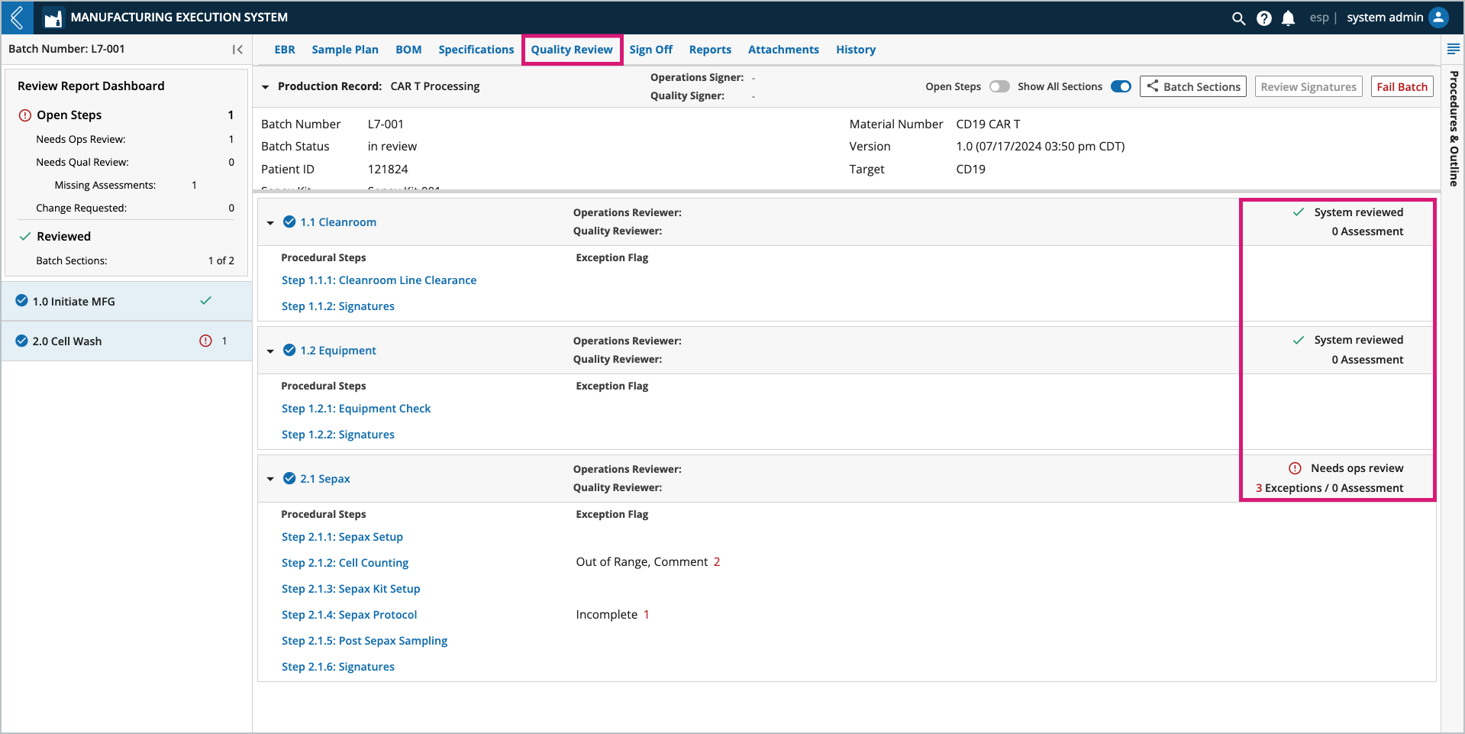This screenshot has height=734, width=1465.
Task: Open Step 2.1.1: Sepax Setup
Action: 342,537
